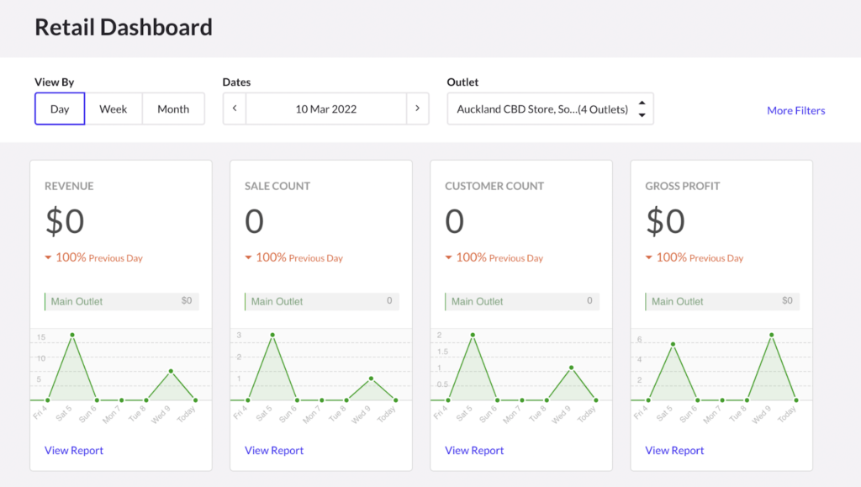The height and width of the screenshot is (487, 861).
Task: Open the Auckland CBD Store outlet dropdown
Action: (x=542, y=109)
